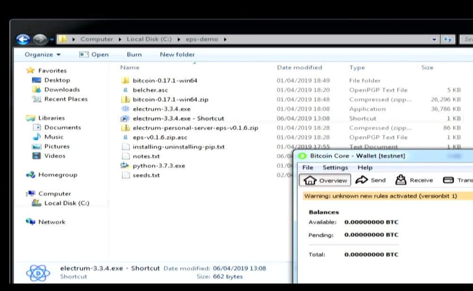Viewport: 473px width, 291px height.
Task: Select python-3.7.3.exe installer icon
Action: [x=125, y=165]
